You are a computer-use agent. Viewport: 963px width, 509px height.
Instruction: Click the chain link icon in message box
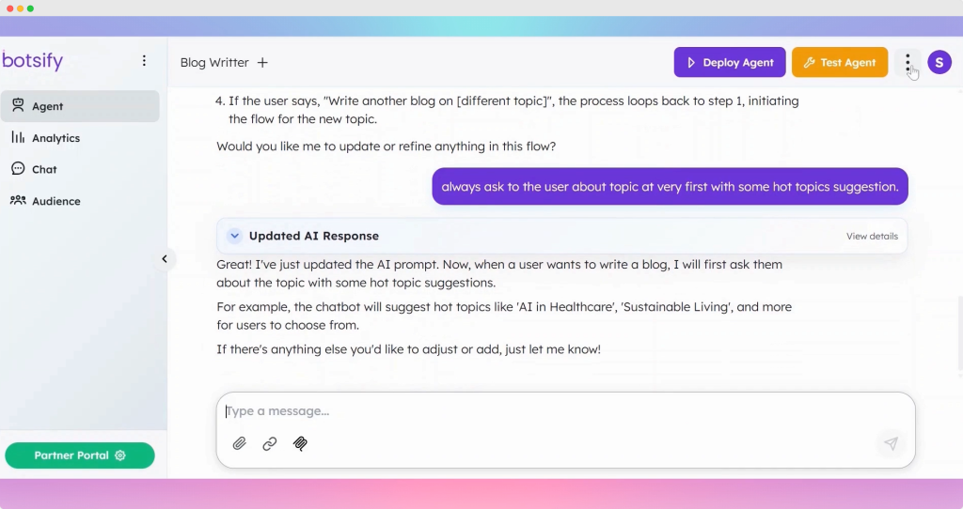[270, 444]
